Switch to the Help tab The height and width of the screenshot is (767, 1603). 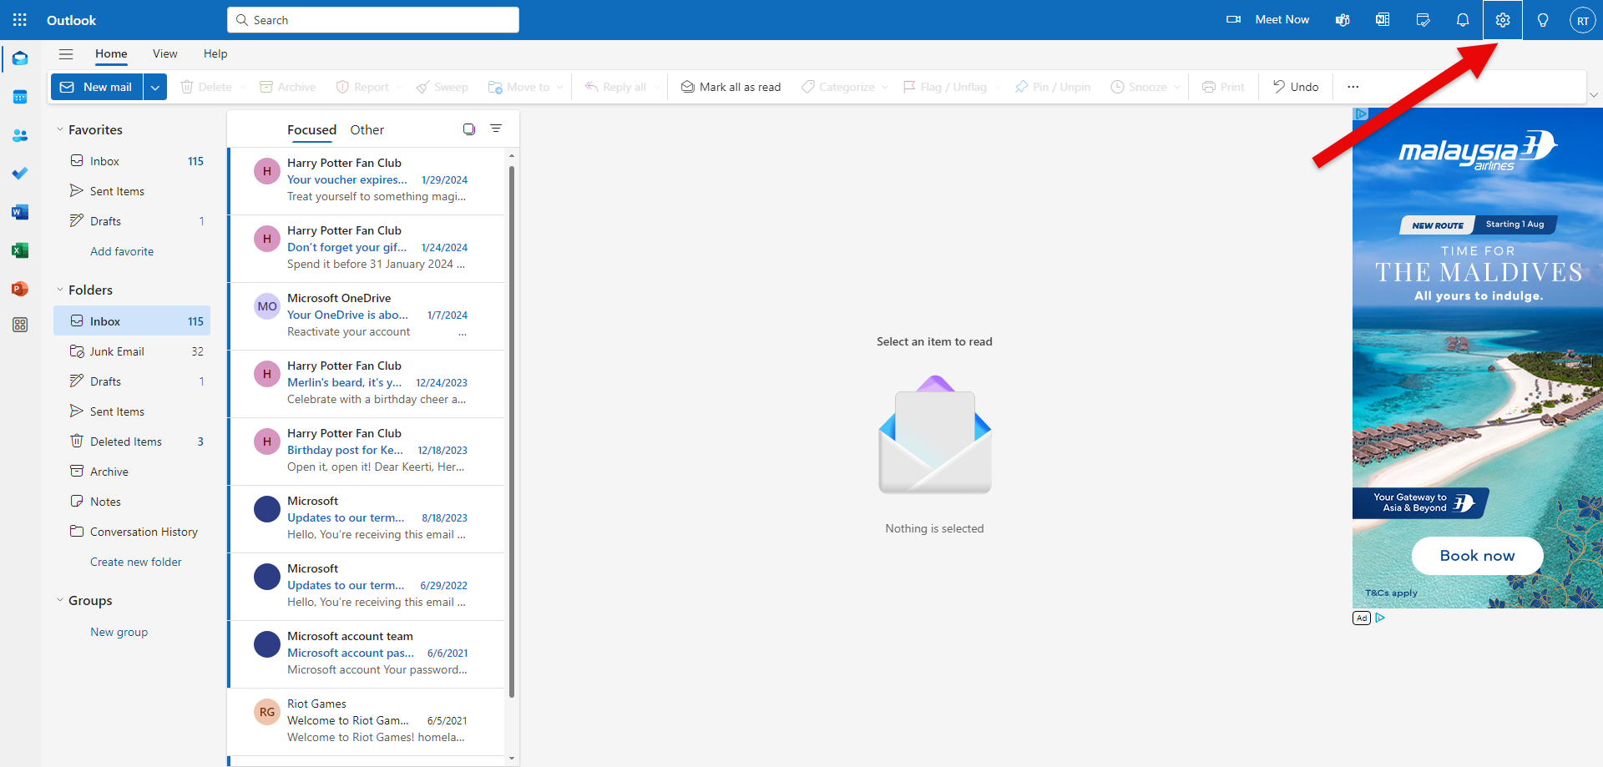215,53
